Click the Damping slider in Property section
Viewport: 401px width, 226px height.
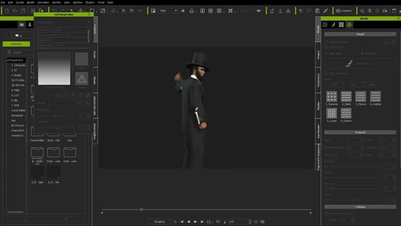coord(354,188)
